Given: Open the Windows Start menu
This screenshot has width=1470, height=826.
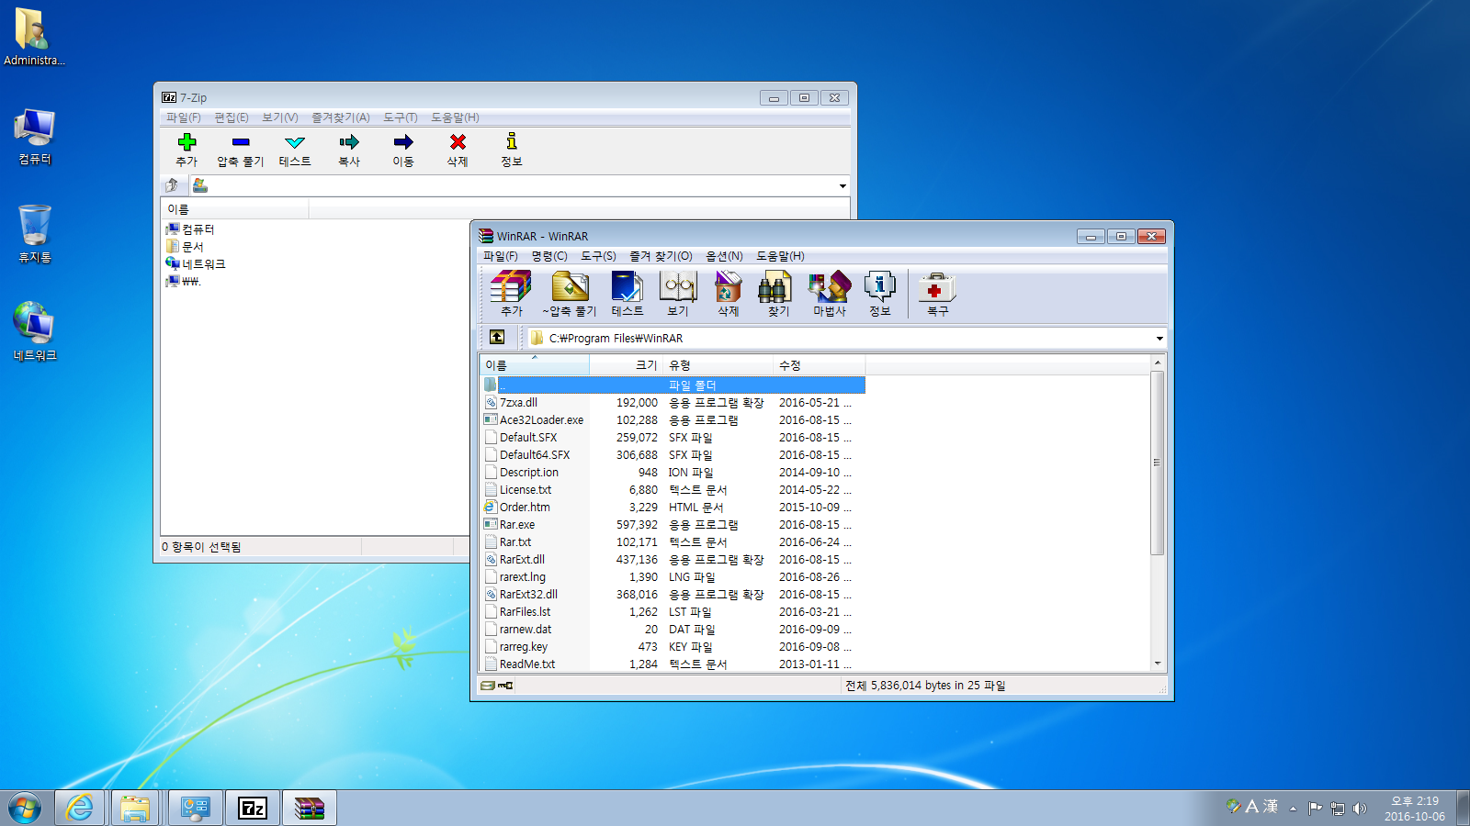Looking at the screenshot, I should point(25,809).
